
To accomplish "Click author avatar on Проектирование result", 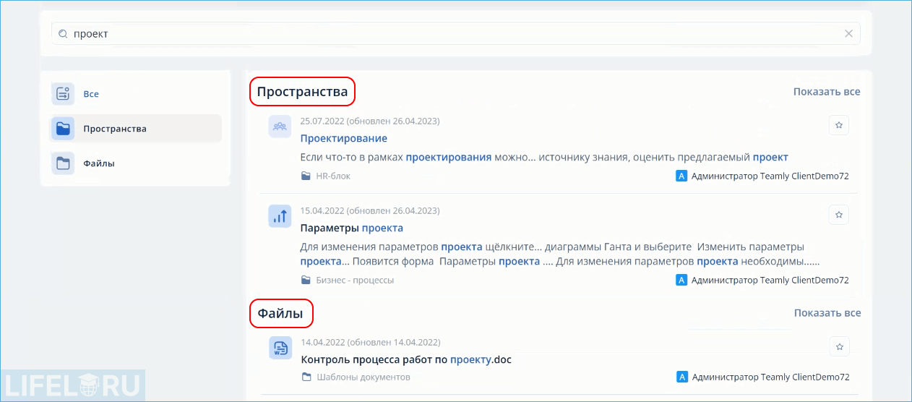I will 681,176.
